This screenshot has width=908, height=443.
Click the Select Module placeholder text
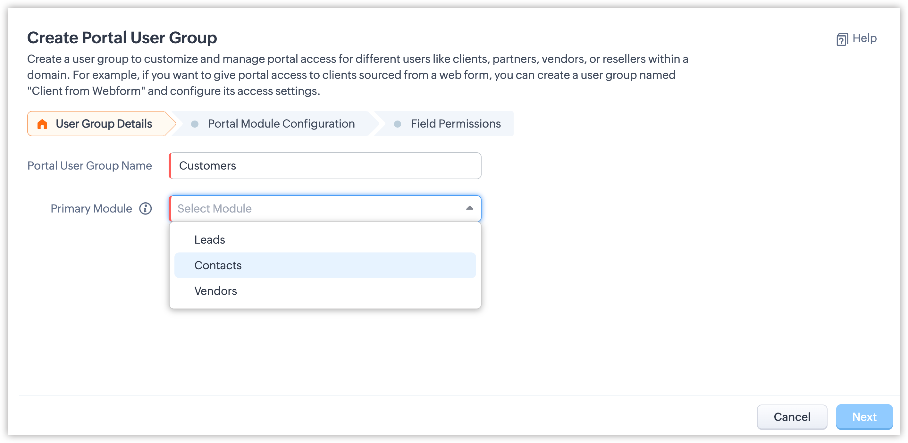[214, 209]
